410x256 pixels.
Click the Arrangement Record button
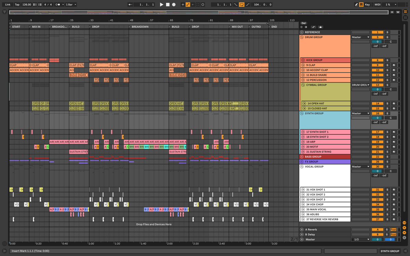[174, 4]
